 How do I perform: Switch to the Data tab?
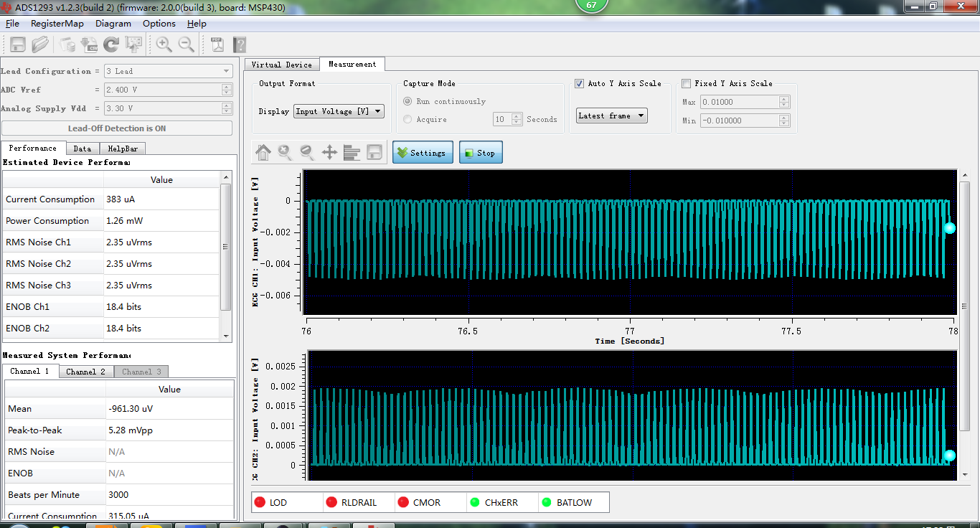click(x=83, y=148)
